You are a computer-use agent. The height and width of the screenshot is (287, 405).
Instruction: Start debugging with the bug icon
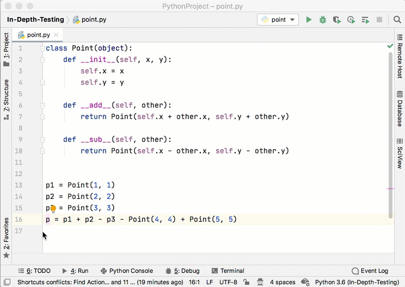click(x=323, y=20)
